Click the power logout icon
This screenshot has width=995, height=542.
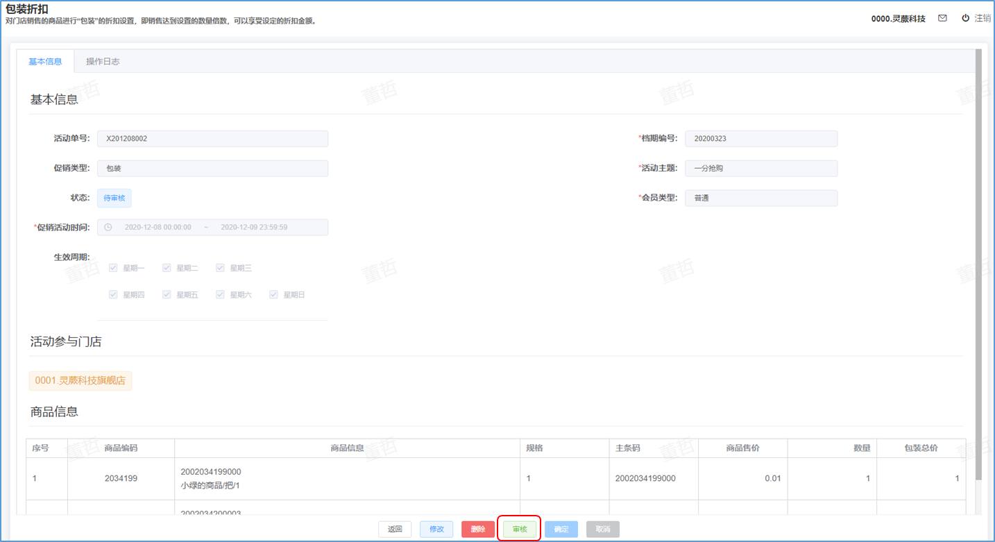[965, 18]
